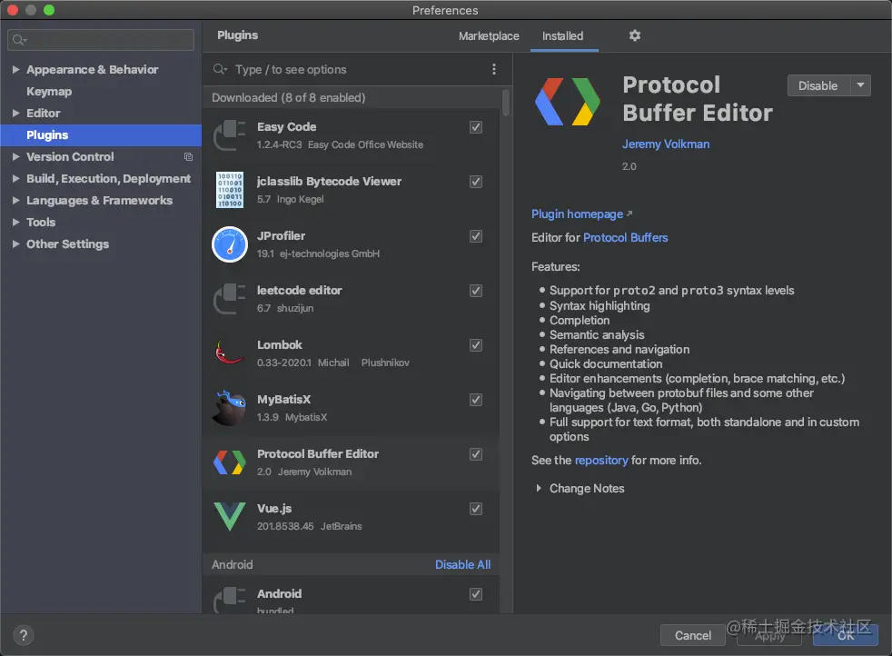Uncheck the jclasslib Bytecode Viewer checkbox
The height and width of the screenshot is (656, 892).
coord(476,182)
